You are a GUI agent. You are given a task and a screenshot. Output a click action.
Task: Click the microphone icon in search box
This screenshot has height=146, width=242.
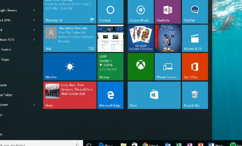(78, 145)
